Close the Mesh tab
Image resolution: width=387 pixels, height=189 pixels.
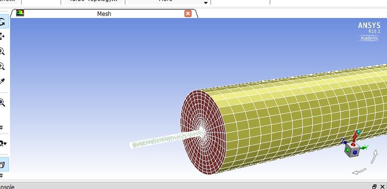point(188,13)
